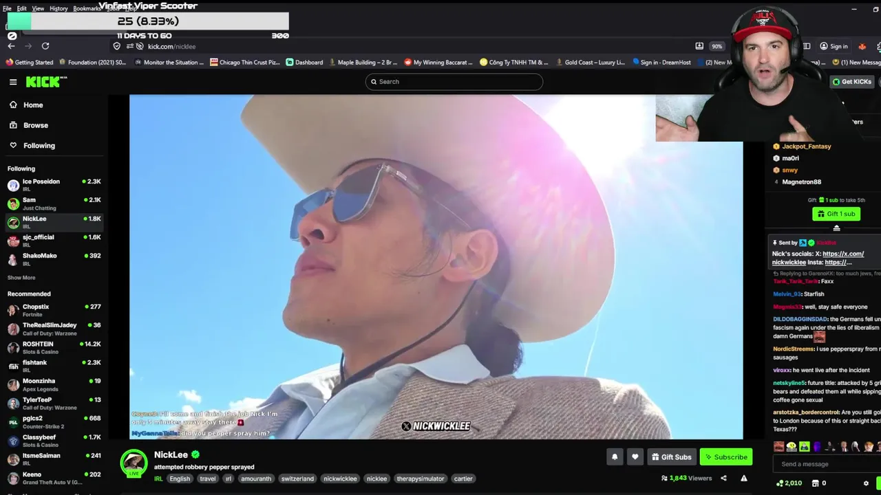Open the Edit menu

(x=22, y=8)
